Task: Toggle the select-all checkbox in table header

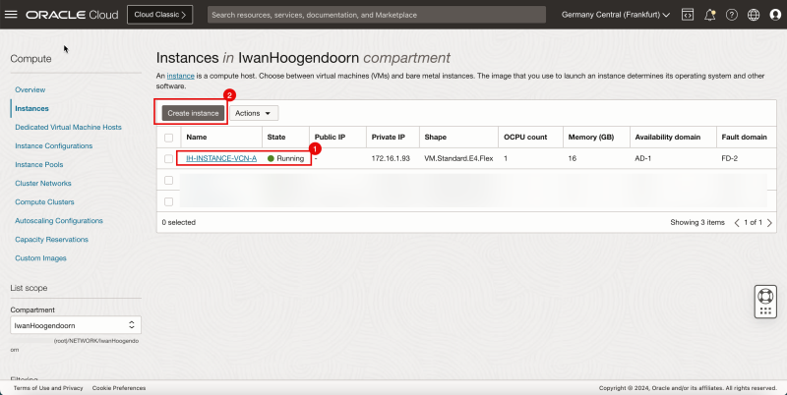Action: coord(169,138)
